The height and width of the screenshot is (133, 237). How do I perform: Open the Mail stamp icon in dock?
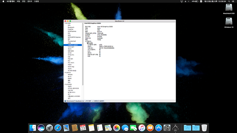click(x=66, y=128)
